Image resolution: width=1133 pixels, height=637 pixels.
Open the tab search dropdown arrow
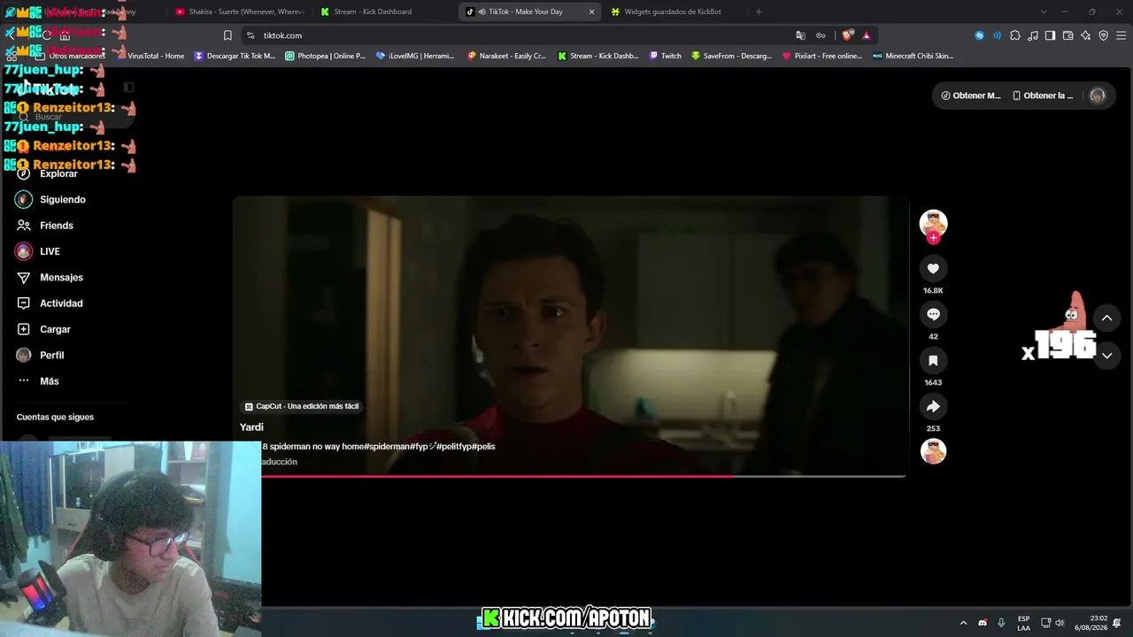pyautogui.click(x=1044, y=12)
